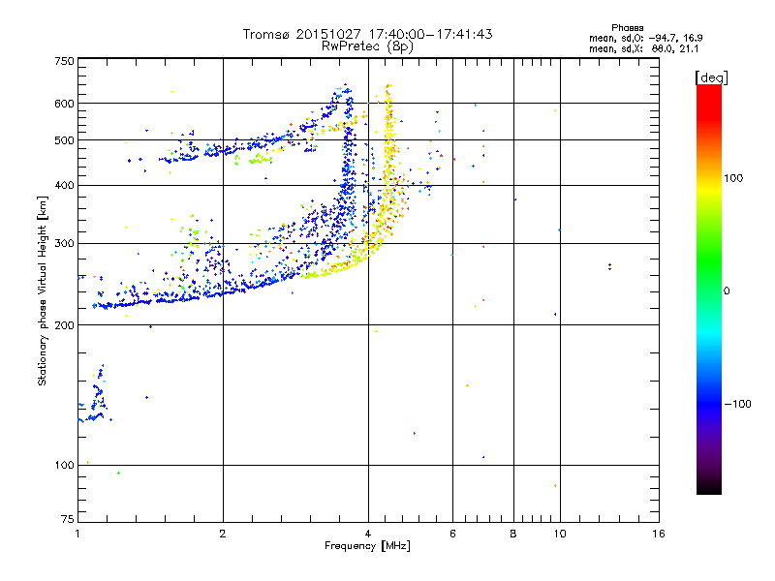Click height axis tick label '750'

(x=65, y=61)
